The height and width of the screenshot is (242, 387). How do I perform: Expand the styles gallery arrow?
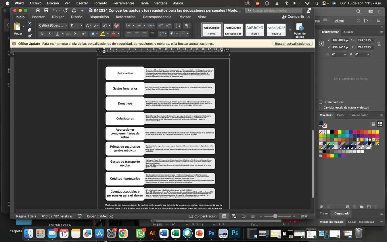pyautogui.click(x=290, y=30)
